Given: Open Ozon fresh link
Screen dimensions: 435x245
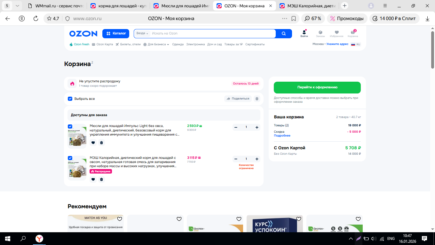Looking at the screenshot, I should [79, 44].
